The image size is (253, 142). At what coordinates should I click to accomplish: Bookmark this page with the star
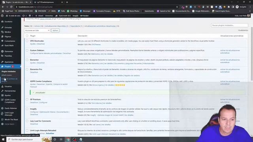click(177, 7)
